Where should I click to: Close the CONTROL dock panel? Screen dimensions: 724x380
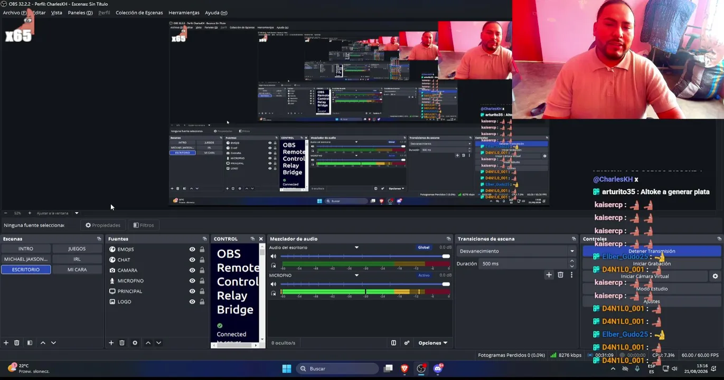point(260,239)
